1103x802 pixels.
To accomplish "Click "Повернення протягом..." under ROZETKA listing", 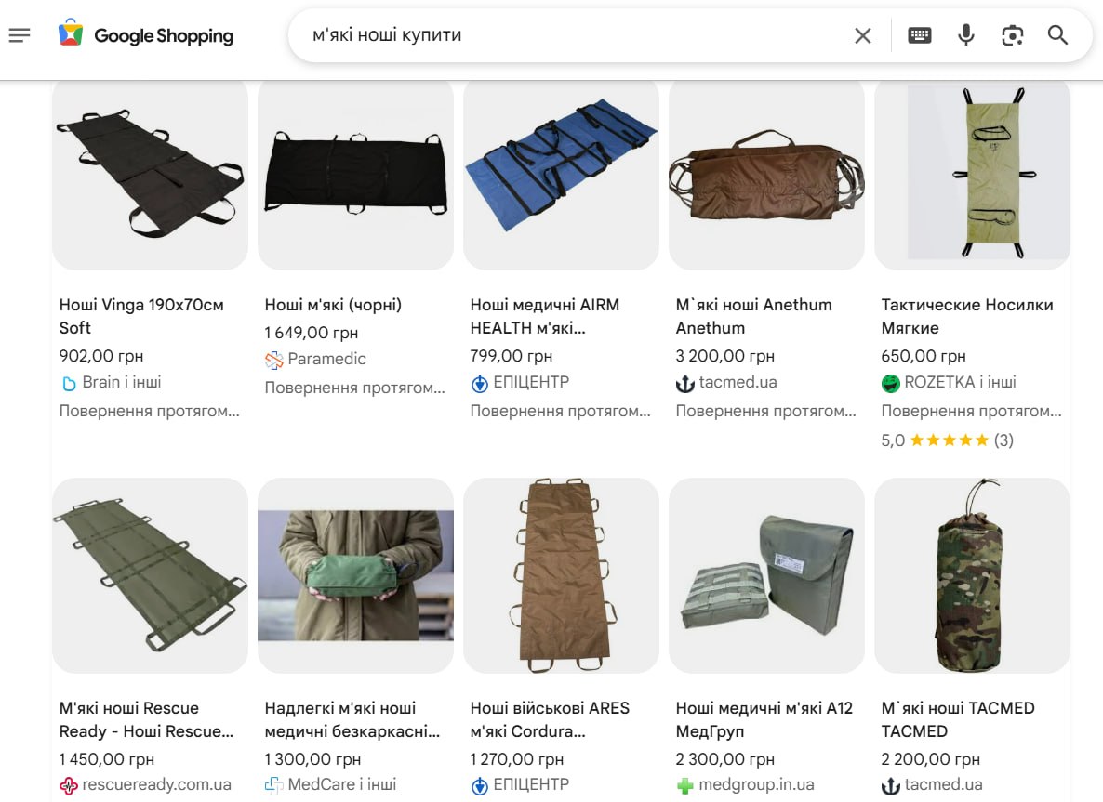I will (x=972, y=411).
